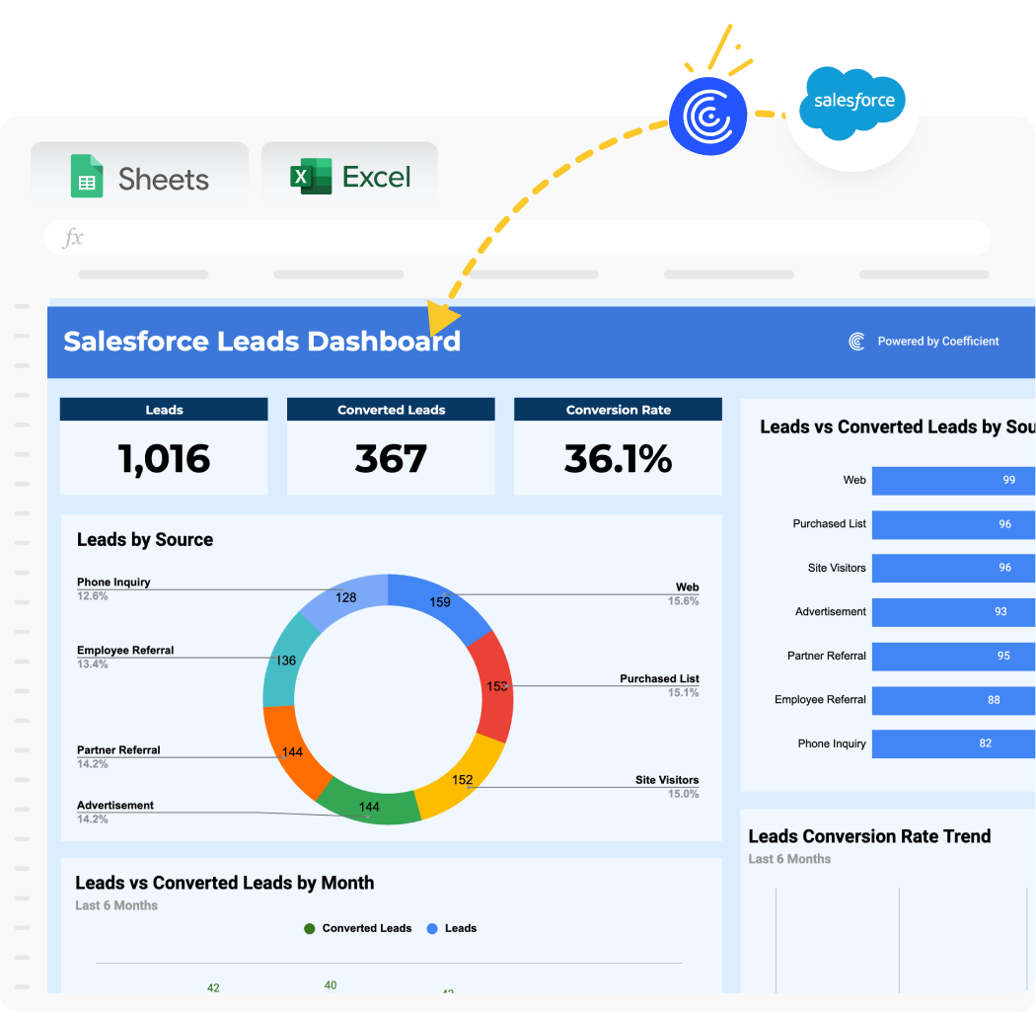The image size is (1036, 1013).
Task: Click the Web label in bar chart
Action: click(x=854, y=480)
